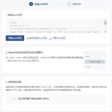The height and width of the screenshot is (112, 112).
Task: Click the step 2 circle icon
Action: 69,4
